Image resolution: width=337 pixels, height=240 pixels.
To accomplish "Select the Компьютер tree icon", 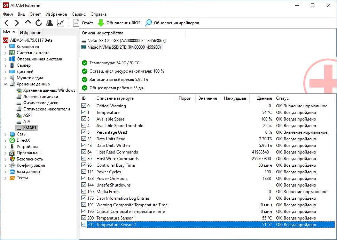I will tap(12, 47).
